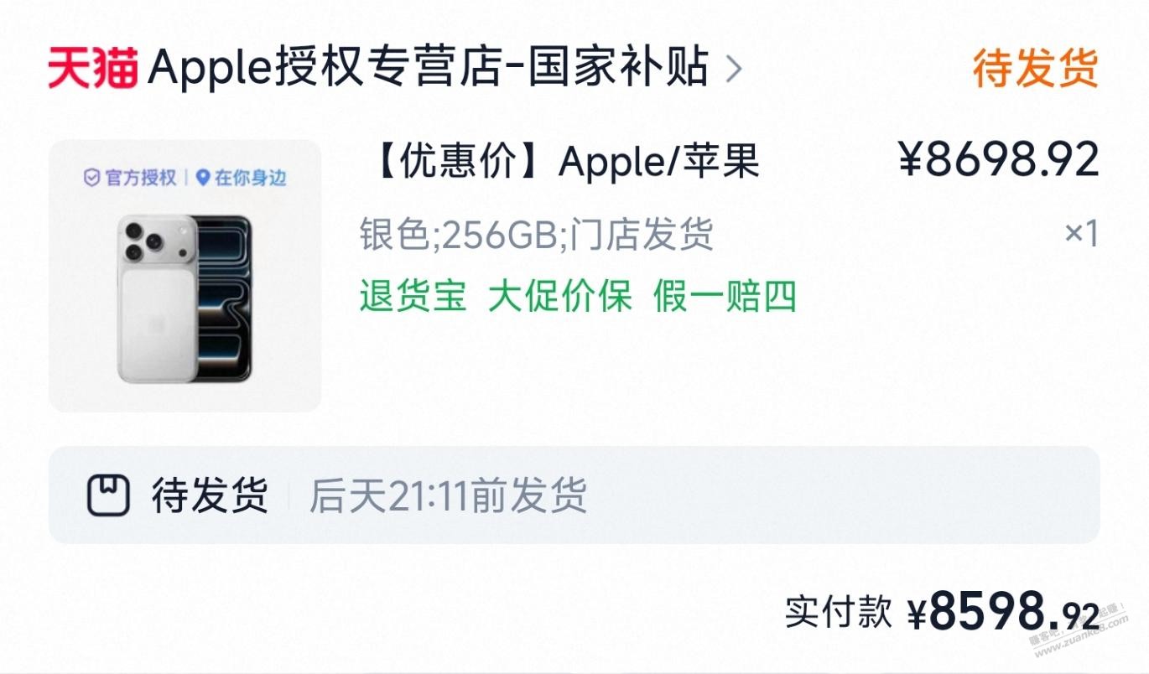Open the iPhone product thumbnail
The height and width of the screenshot is (674, 1149).
tap(185, 276)
